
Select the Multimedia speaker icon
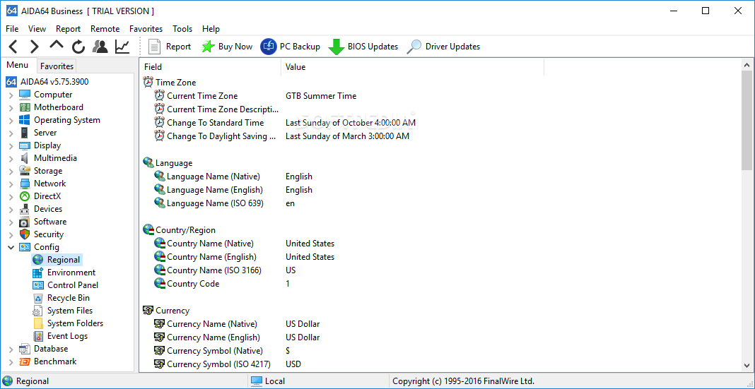tap(25, 158)
